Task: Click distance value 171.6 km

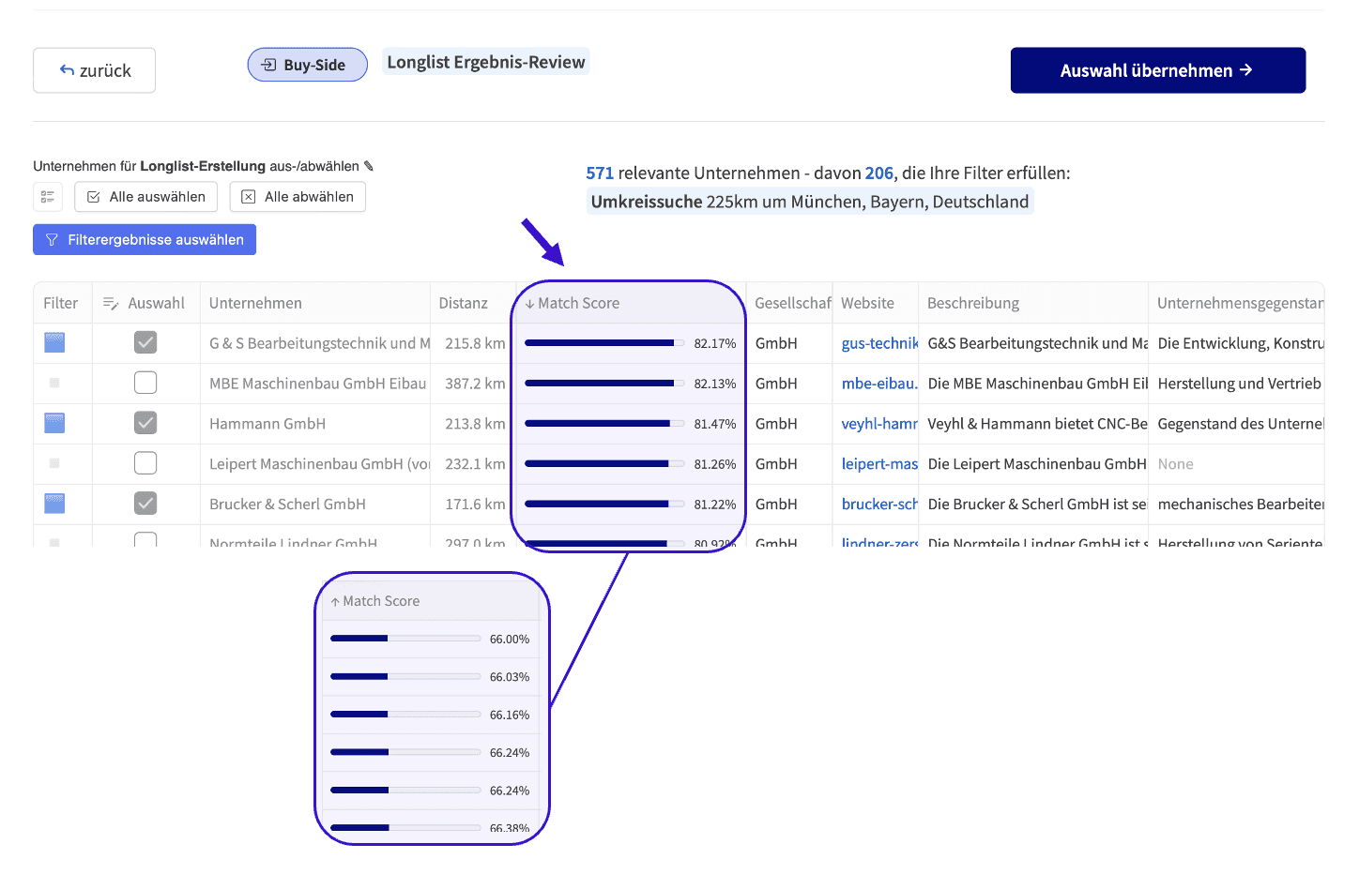Action: (x=475, y=505)
